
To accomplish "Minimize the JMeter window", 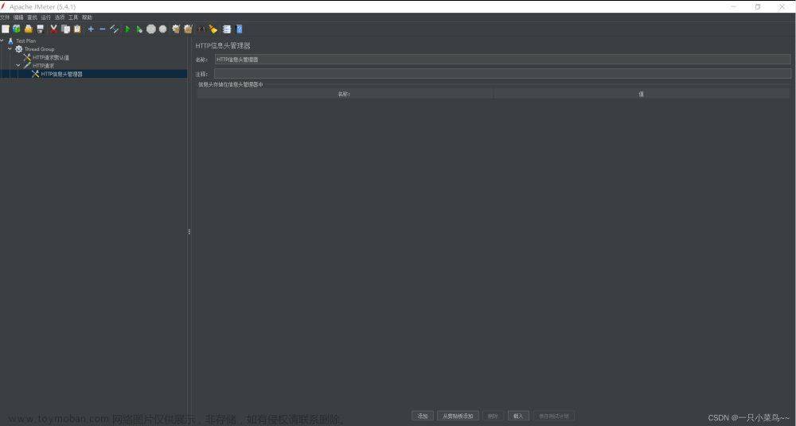I will coord(734,6).
